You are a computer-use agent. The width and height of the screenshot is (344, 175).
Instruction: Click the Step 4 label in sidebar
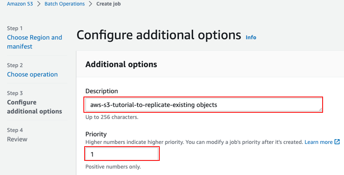pyautogui.click(x=15, y=130)
